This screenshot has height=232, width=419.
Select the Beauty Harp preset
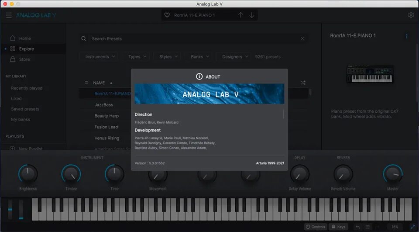click(106, 116)
